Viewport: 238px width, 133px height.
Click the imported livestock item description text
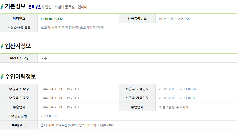[x=72, y=28]
